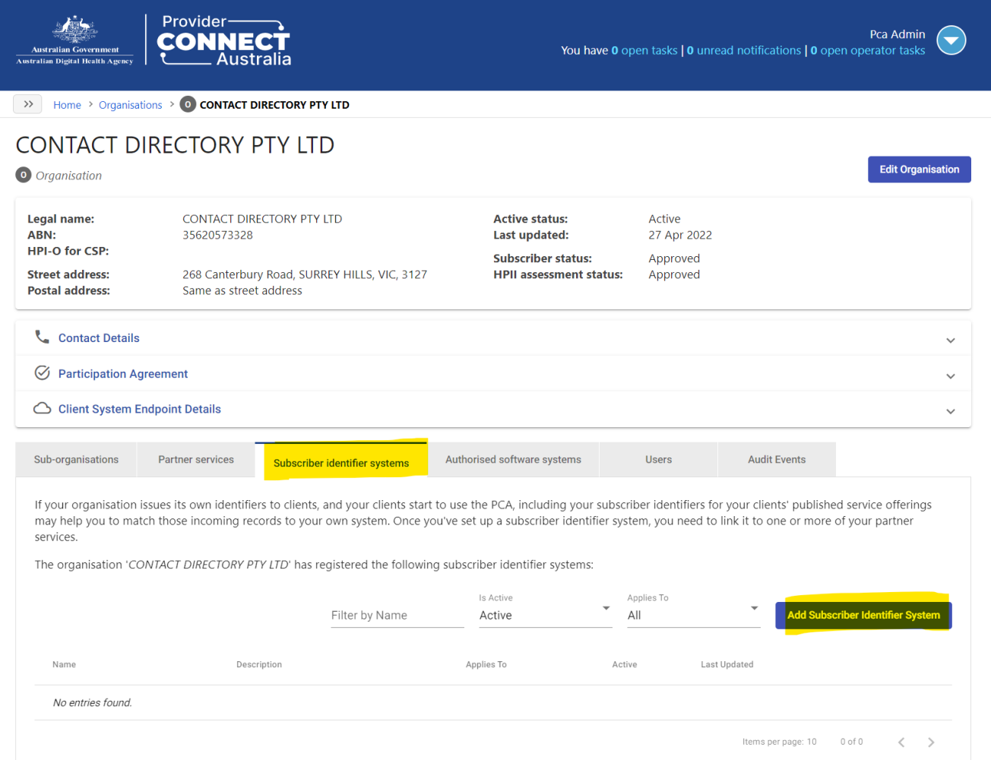Click the previous page pagination chevron
991x760 pixels.
coord(901,742)
